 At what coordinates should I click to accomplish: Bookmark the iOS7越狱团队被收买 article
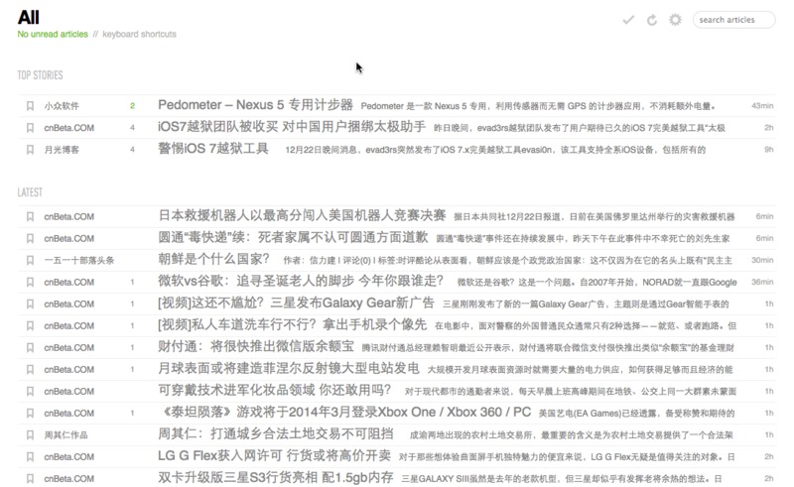[30, 128]
